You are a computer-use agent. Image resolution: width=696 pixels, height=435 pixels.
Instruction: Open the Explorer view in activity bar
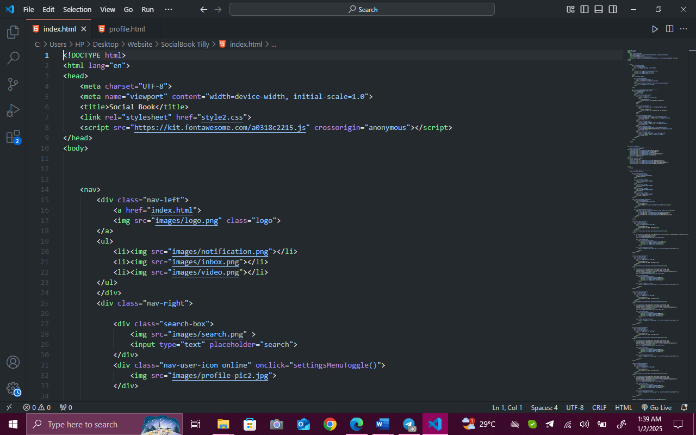[13, 32]
